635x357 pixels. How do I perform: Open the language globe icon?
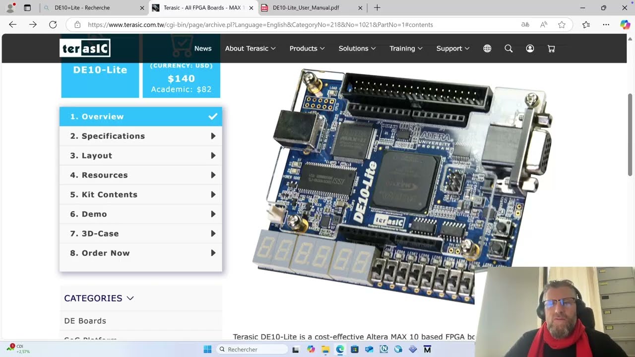pyautogui.click(x=487, y=49)
